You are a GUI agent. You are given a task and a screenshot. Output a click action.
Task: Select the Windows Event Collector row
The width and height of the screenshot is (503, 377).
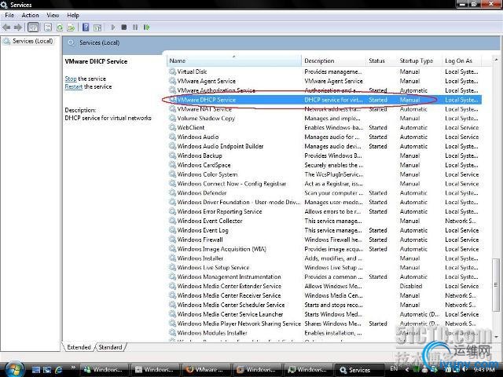pos(325,221)
